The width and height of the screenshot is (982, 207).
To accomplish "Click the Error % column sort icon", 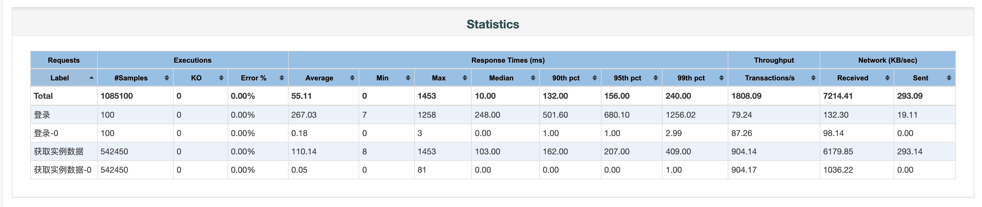I will [282, 78].
